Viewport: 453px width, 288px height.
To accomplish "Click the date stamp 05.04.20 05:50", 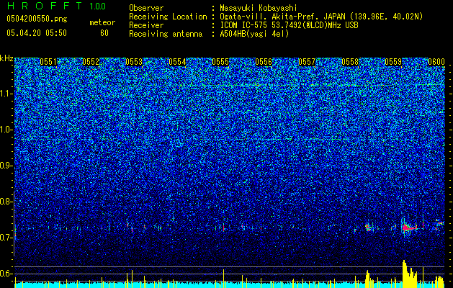I will click(37, 33).
